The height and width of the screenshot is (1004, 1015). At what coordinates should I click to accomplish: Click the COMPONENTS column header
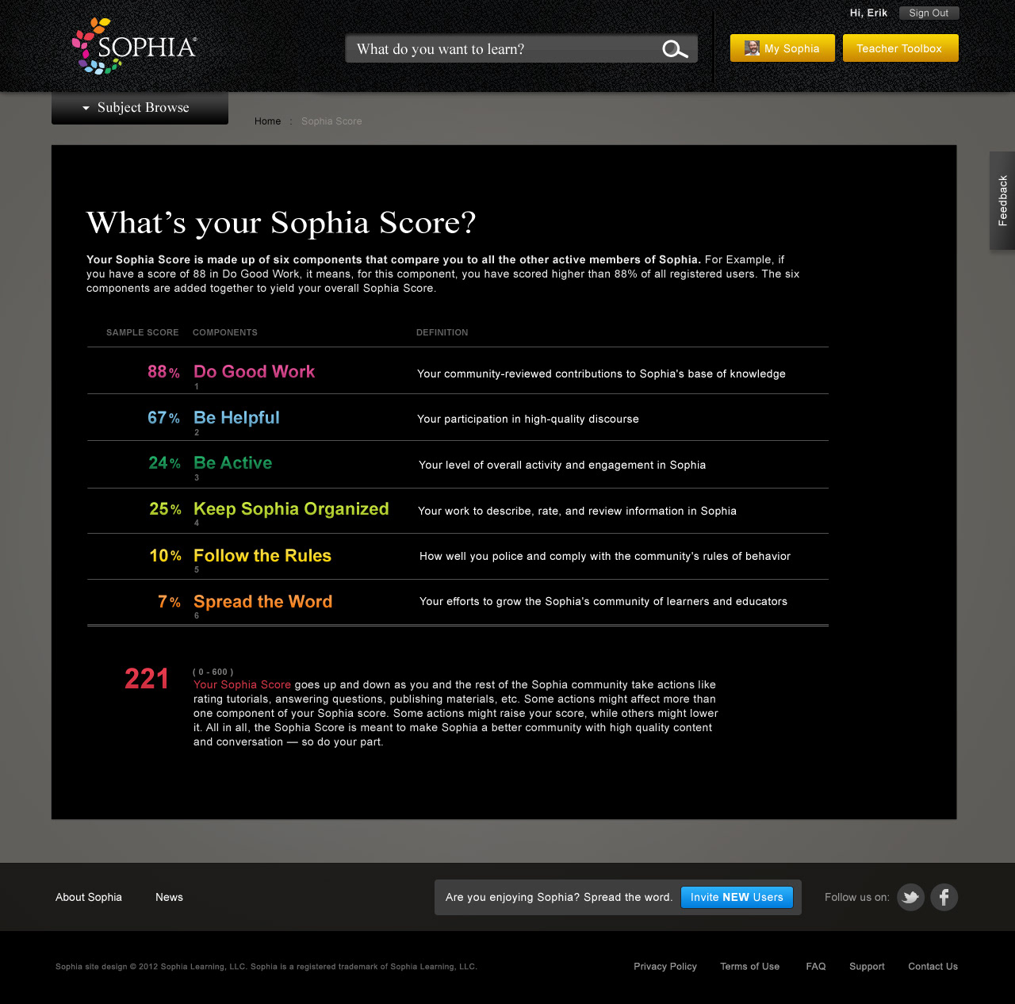pyautogui.click(x=225, y=332)
